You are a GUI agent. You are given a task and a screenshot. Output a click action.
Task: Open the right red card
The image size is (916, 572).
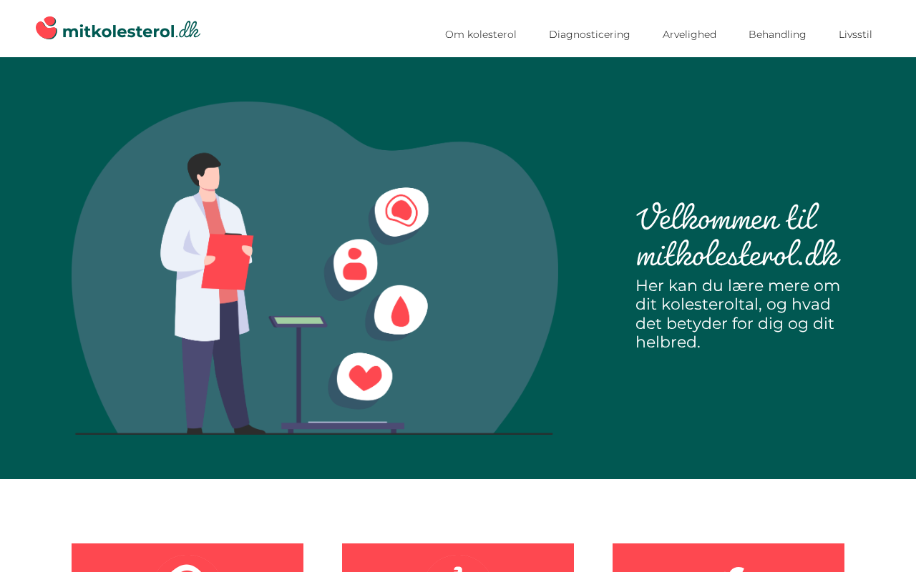(x=729, y=558)
